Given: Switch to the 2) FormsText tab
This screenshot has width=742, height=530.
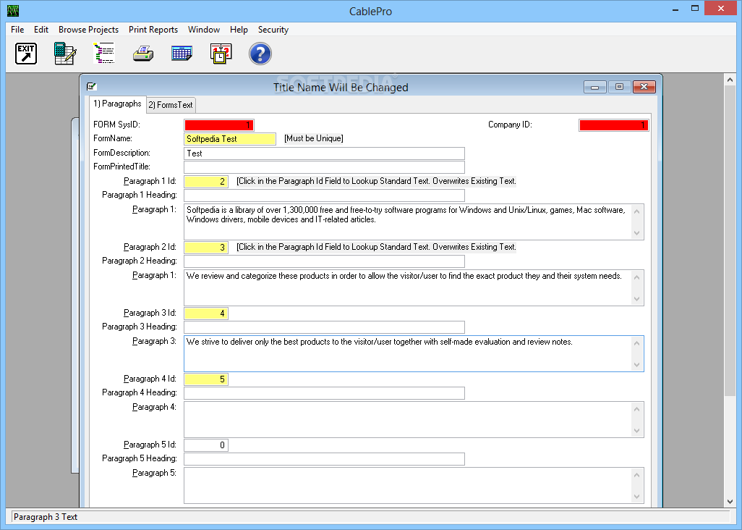Looking at the screenshot, I should pyautogui.click(x=171, y=105).
